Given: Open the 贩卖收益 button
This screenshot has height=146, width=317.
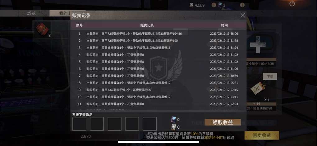Looking at the screenshot, I should [262, 135].
